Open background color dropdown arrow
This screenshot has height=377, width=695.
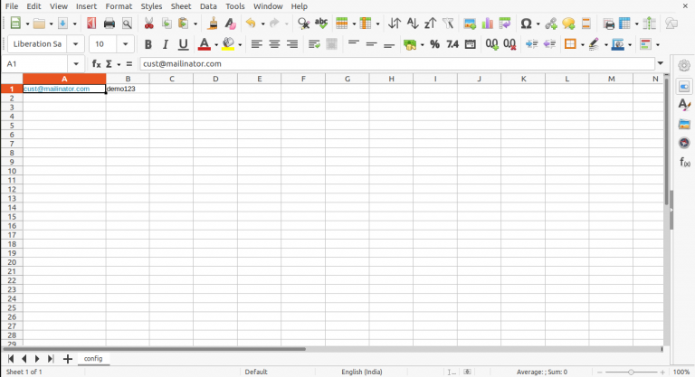[x=240, y=44]
